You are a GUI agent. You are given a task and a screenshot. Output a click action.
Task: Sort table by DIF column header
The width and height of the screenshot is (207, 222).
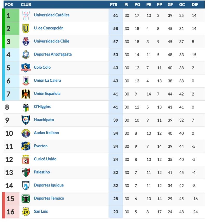tap(195, 5)
